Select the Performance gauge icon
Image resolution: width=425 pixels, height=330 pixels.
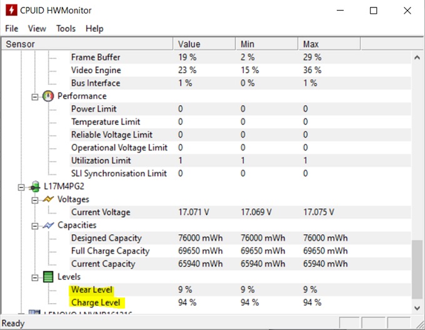click(x=48, y=96)
